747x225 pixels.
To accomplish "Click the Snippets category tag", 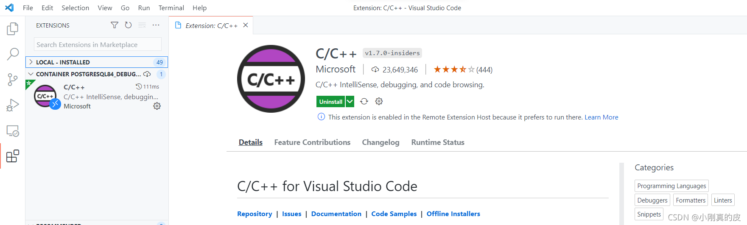I will [649, 214].
